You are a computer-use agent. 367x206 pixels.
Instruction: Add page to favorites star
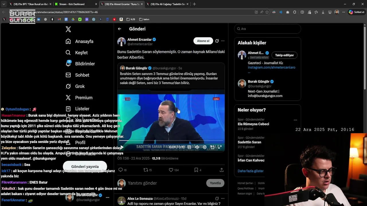267,12
